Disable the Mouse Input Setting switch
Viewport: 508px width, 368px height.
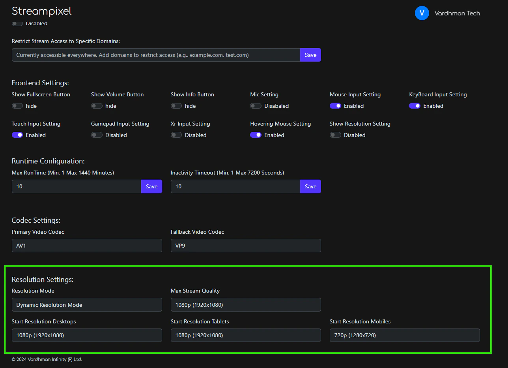tap(335, 106)
